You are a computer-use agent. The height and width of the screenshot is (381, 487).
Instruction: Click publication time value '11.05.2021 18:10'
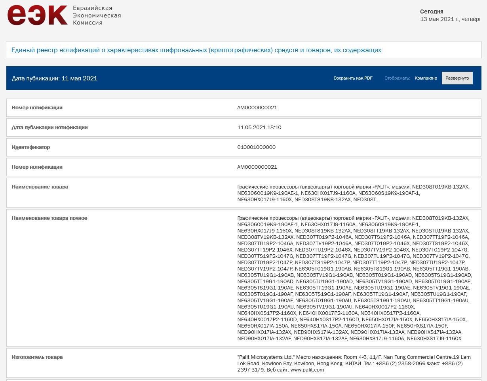coord(259,128)
